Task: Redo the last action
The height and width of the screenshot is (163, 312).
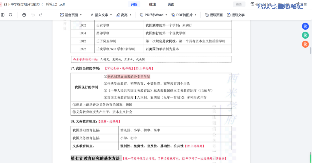Action: [41, 15]
